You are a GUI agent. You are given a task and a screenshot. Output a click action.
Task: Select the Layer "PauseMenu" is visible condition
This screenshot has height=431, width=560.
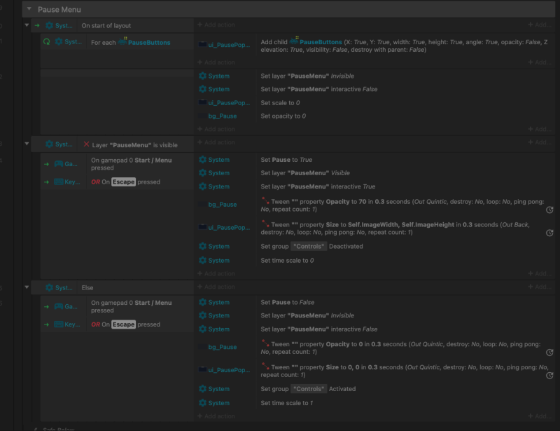pos(134,145)
